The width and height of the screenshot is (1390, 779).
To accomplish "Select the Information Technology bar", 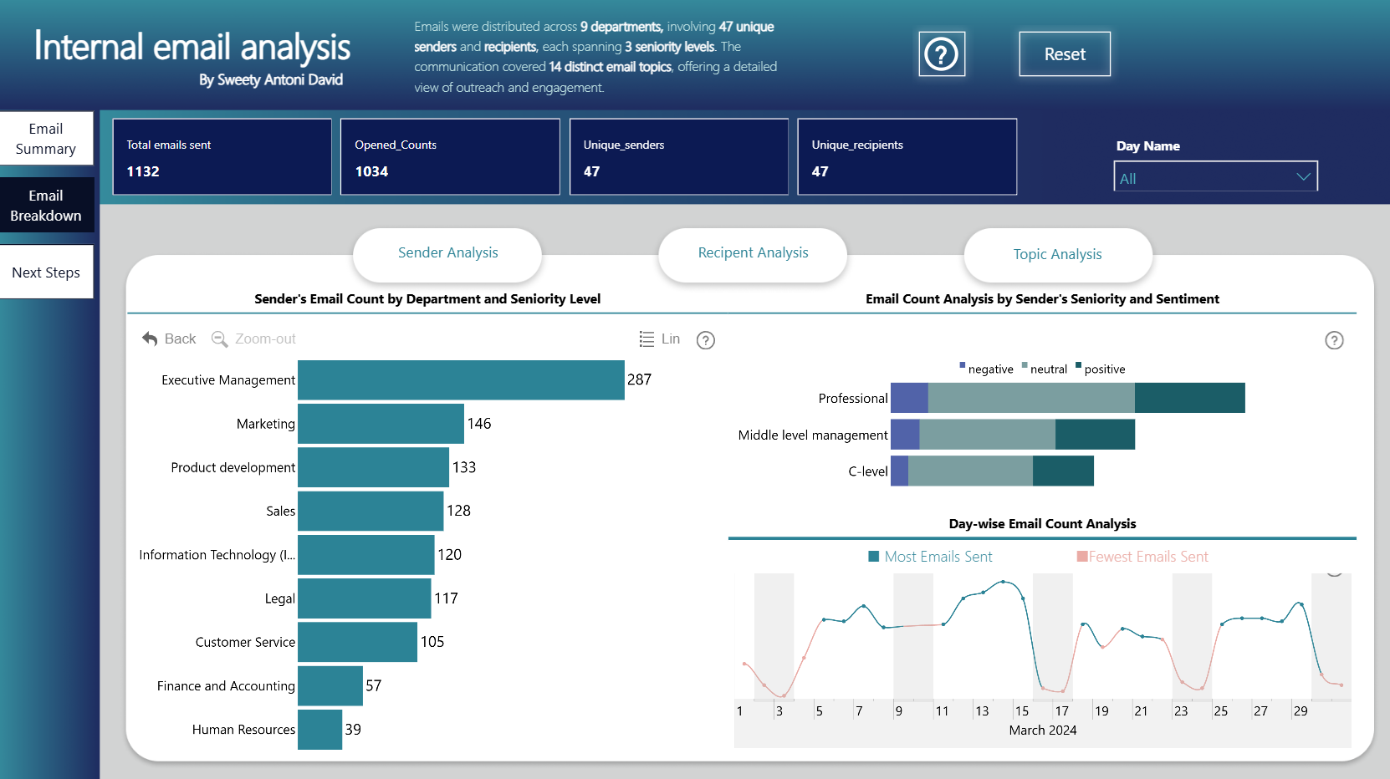I will (x=365, y=555).
